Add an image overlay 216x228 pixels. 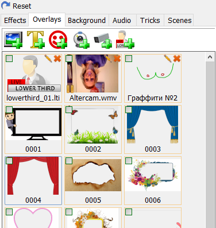click(13, 40)
